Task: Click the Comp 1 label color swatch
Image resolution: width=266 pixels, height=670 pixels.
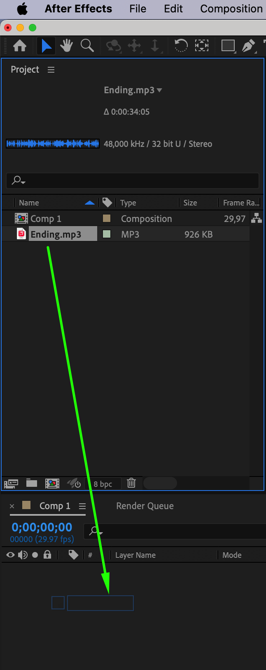Action: (x=107, y=218)
